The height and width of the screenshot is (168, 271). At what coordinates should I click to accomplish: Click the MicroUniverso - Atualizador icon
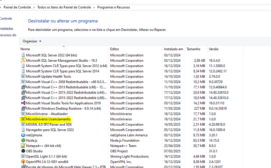coord(23,114)
